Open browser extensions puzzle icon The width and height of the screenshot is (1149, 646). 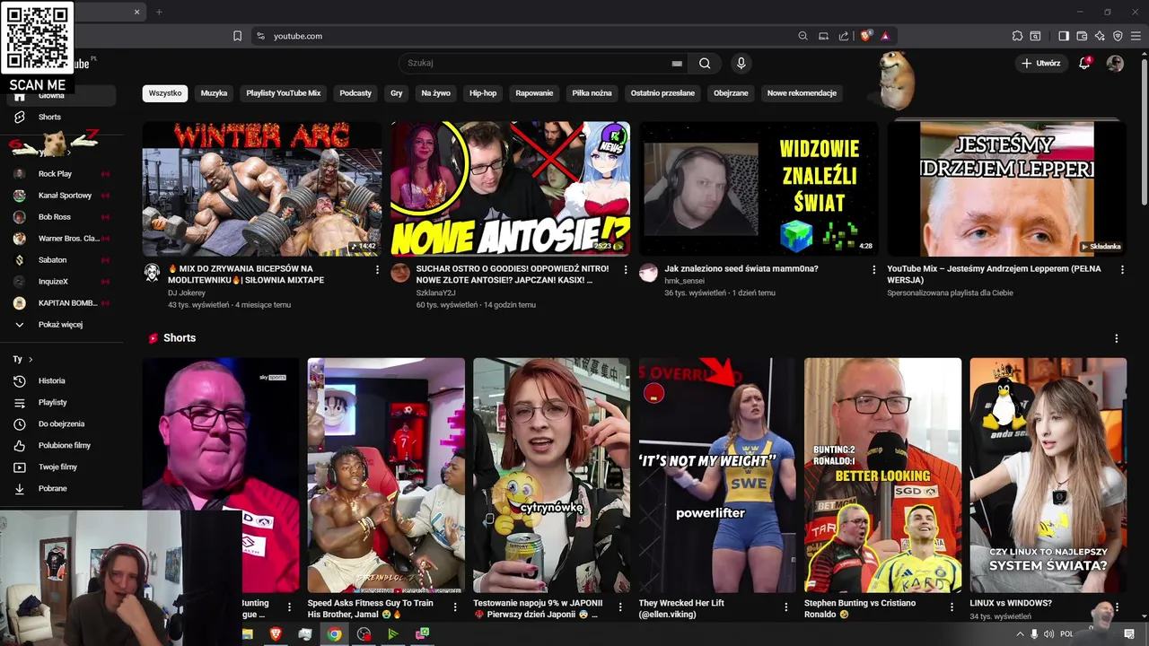click(x=1017, y=36)
